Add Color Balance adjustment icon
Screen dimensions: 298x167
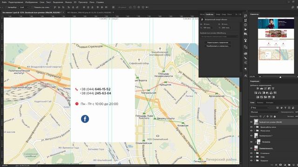(260, 93)
